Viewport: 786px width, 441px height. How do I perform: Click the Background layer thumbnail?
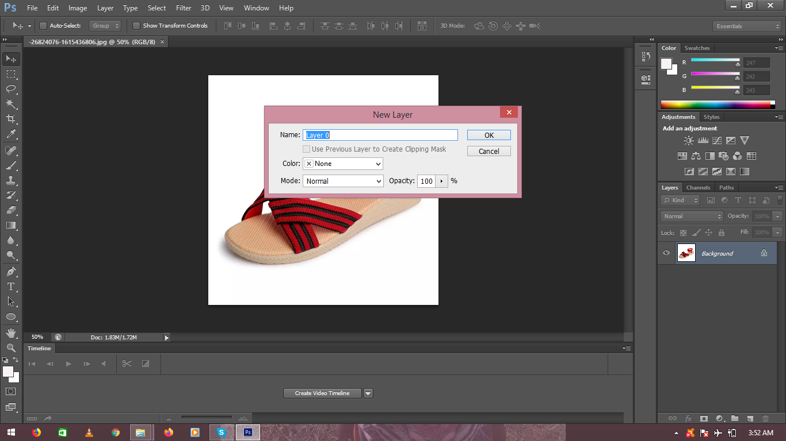click(x=686, y=253)
